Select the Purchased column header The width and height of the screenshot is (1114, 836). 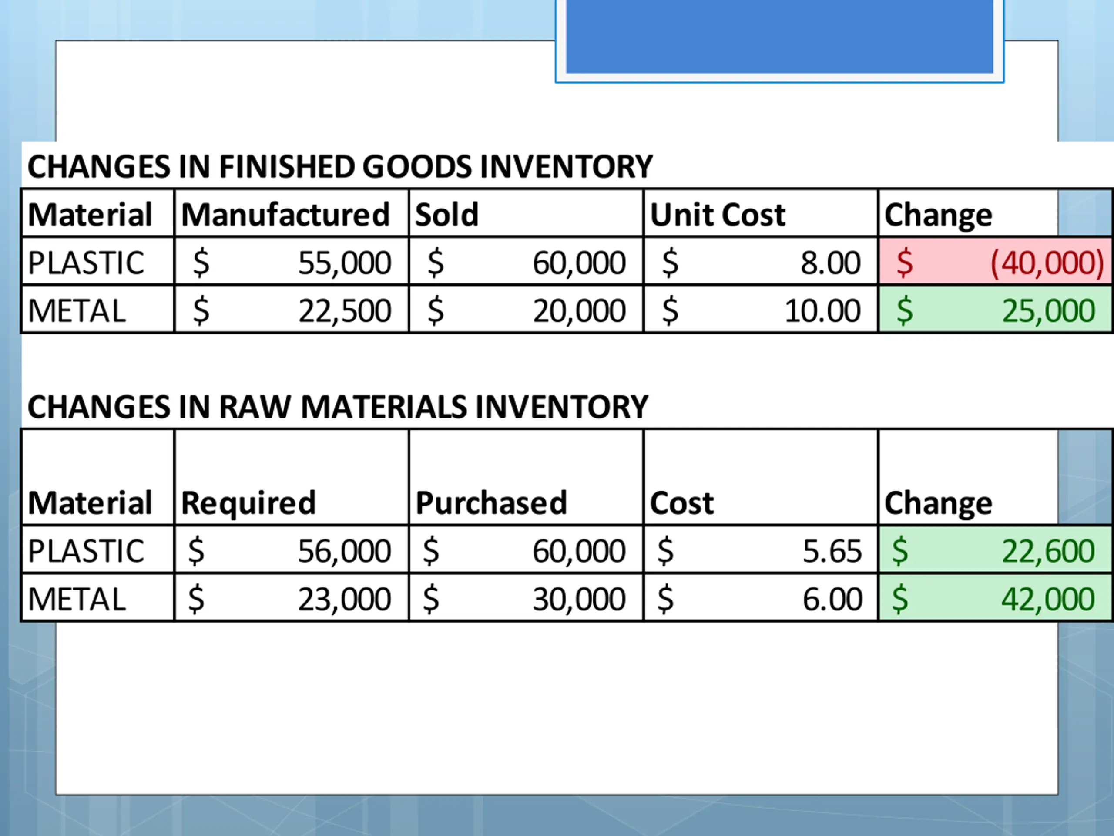point(491,502)
